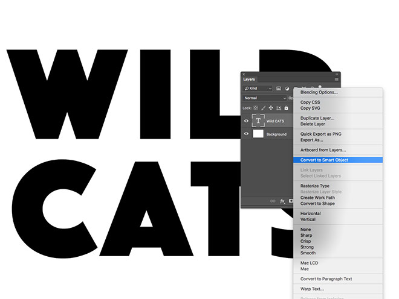Select the Layers tab

tap(249, 80)
